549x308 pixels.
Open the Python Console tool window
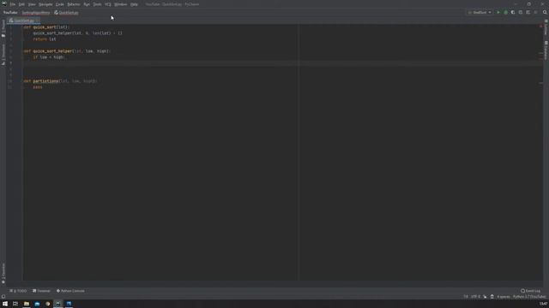(x=70, y=291)
